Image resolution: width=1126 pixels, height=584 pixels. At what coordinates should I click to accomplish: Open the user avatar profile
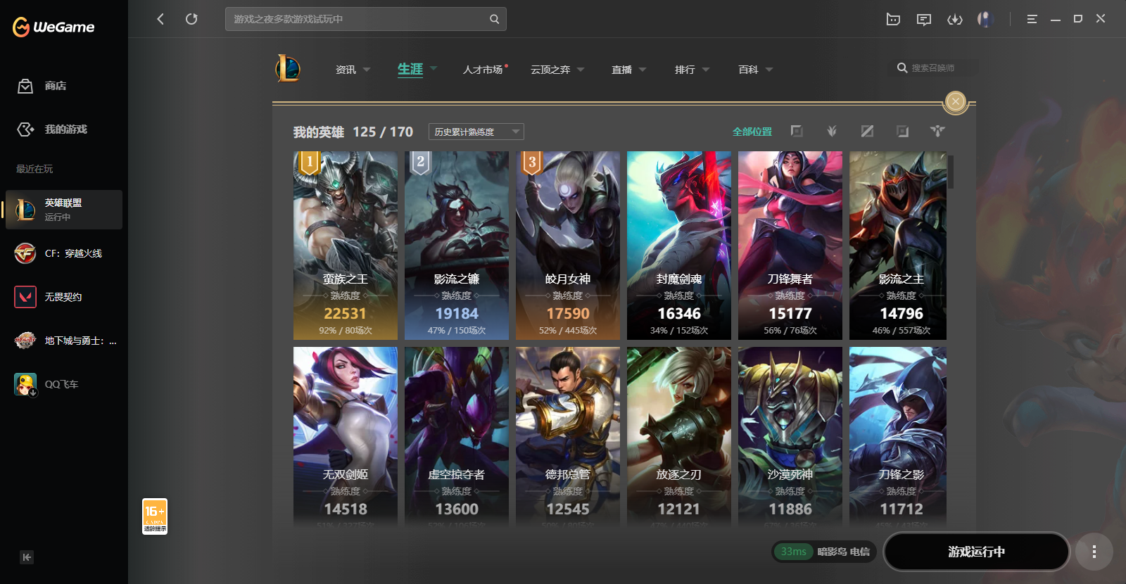pos(986,19)
